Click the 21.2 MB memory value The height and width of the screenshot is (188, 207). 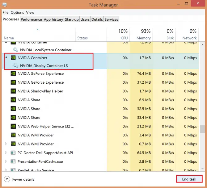[x=144, y=126]
